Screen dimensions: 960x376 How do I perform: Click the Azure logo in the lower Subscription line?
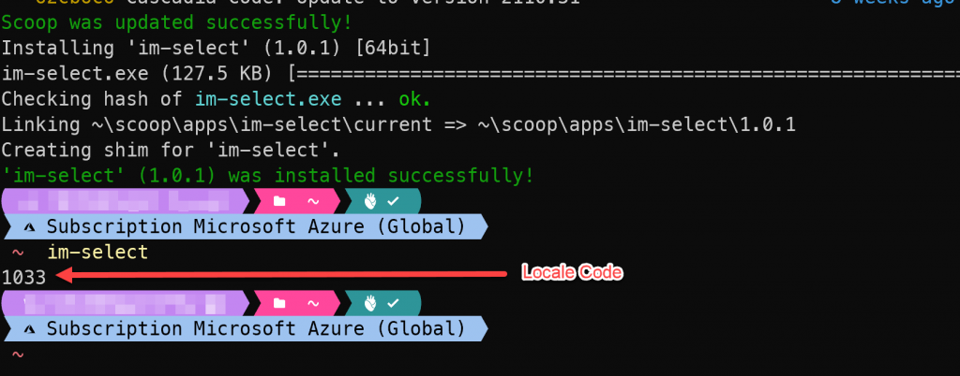point(29,329)
